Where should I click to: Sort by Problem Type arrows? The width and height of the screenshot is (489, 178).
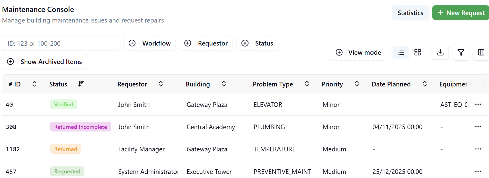point(307,84)
